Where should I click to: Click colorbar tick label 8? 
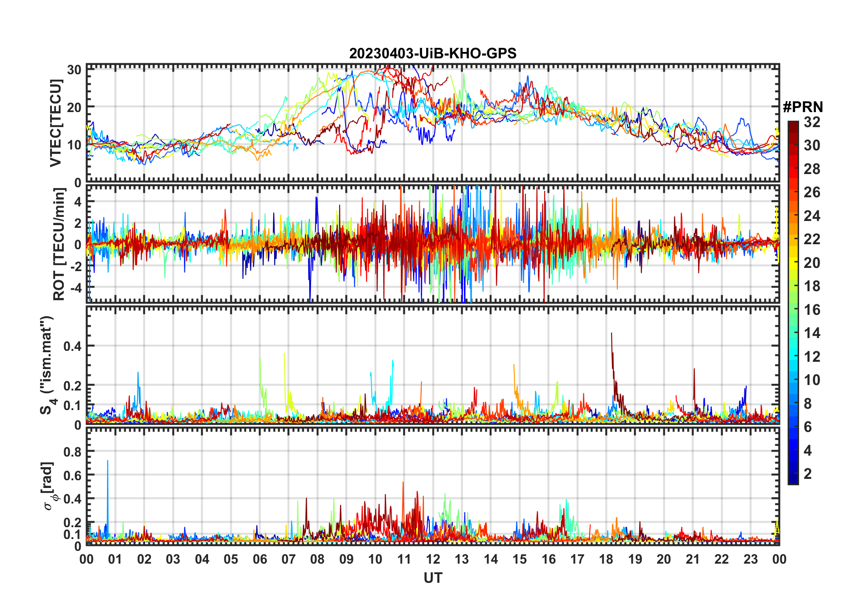(x=808, y=404)
